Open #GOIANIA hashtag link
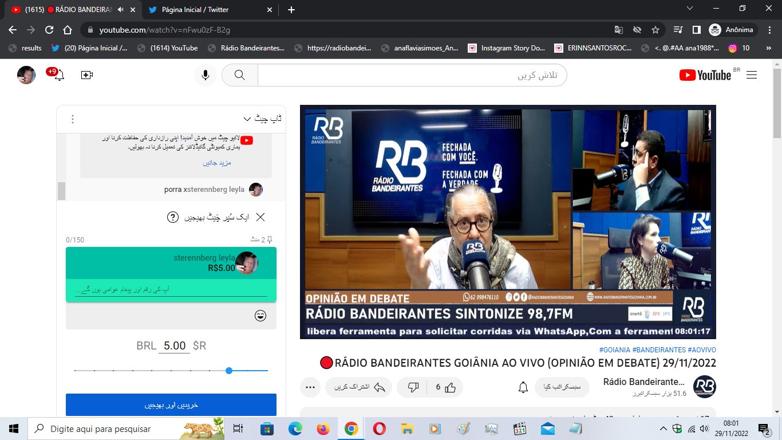 pos(615,349)
